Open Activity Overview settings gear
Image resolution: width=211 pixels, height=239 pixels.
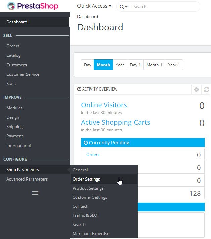tap(197, 89)
